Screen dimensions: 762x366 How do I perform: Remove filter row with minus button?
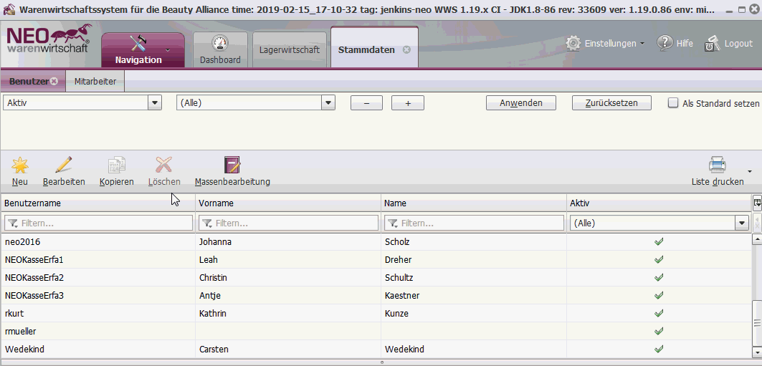coord(367,103)
